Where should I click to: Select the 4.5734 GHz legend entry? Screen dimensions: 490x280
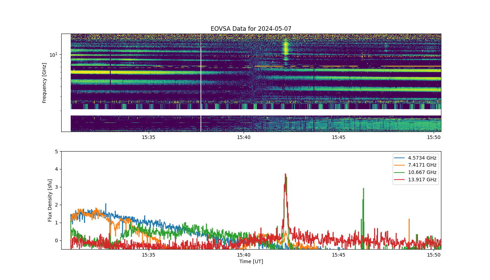coord(415,158)
